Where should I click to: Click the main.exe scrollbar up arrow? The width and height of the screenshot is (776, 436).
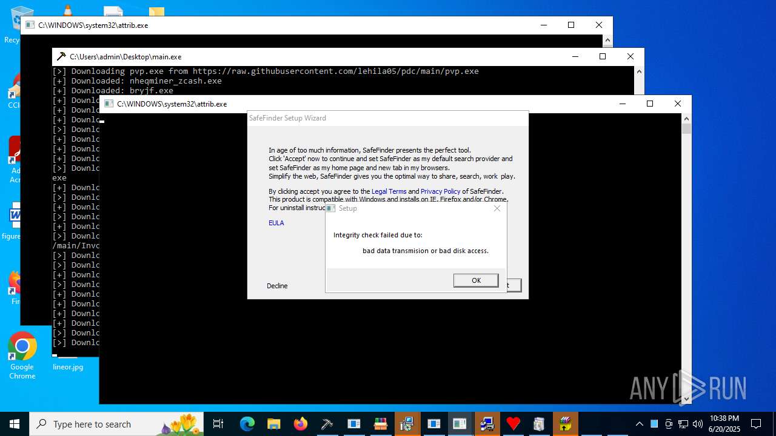639,71
